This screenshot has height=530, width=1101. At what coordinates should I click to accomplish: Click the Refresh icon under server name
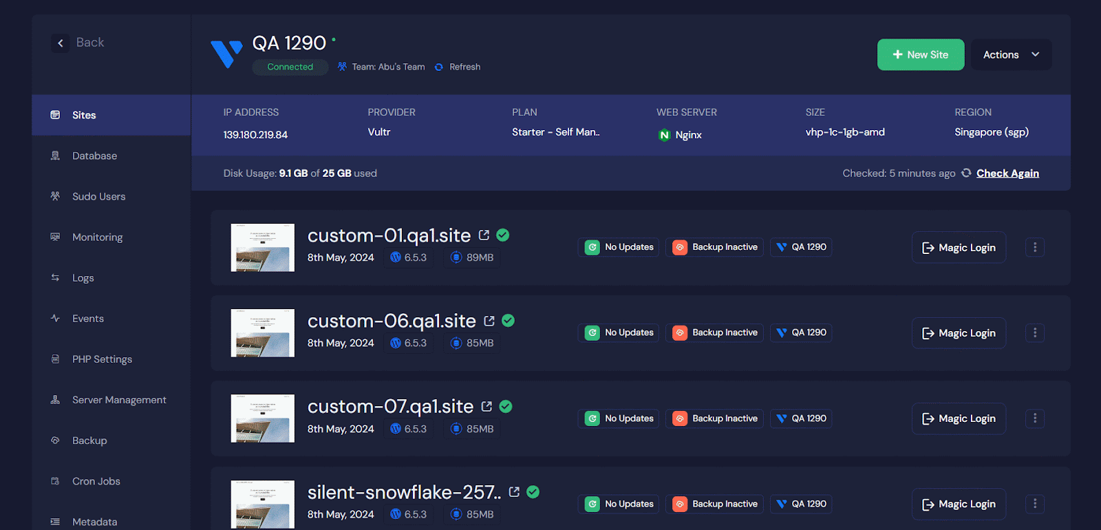click(439, 67)
